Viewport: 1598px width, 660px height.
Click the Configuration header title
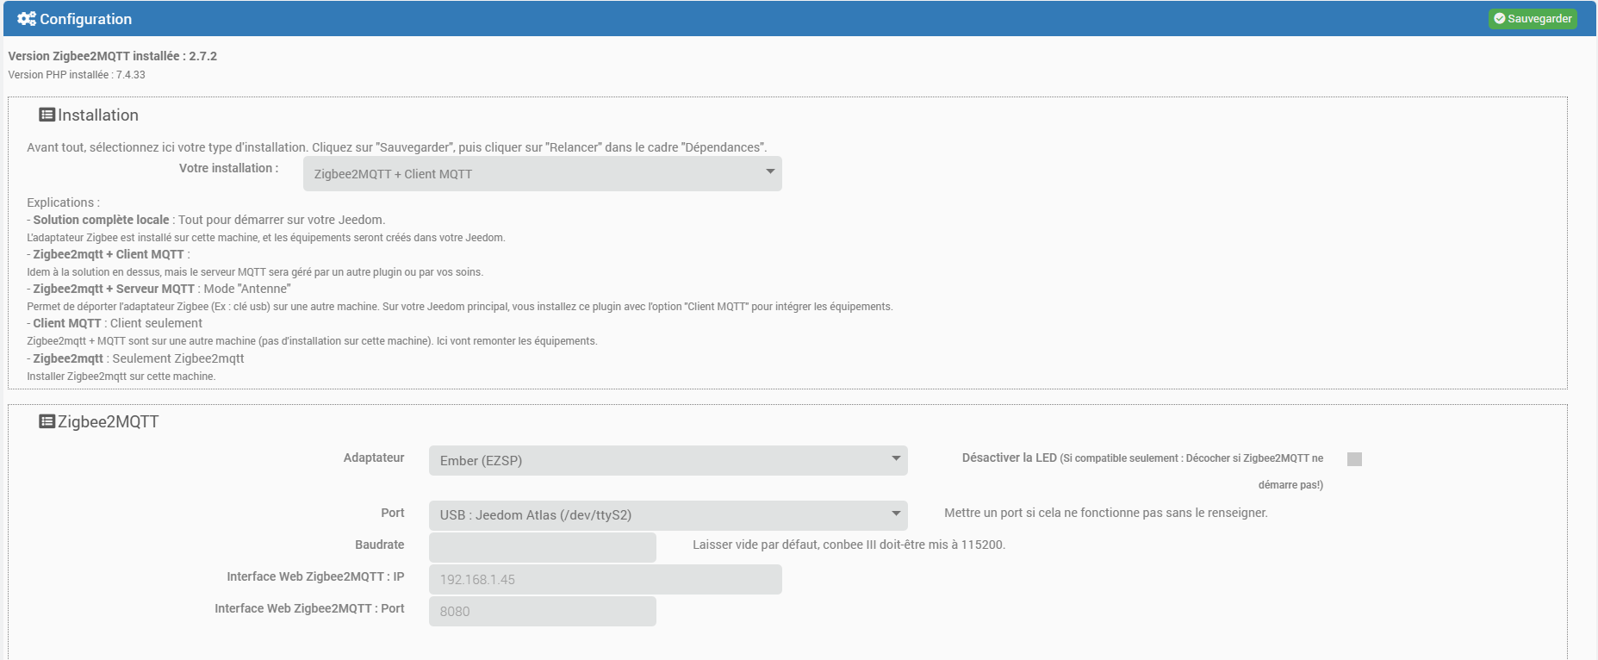(x=85, y=19)
